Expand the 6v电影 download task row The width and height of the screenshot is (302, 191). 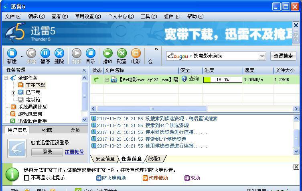click(x=107, y=80)
